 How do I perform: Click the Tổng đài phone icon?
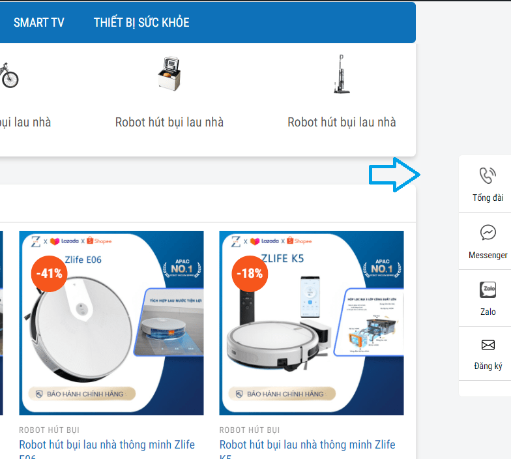point(488,175)
